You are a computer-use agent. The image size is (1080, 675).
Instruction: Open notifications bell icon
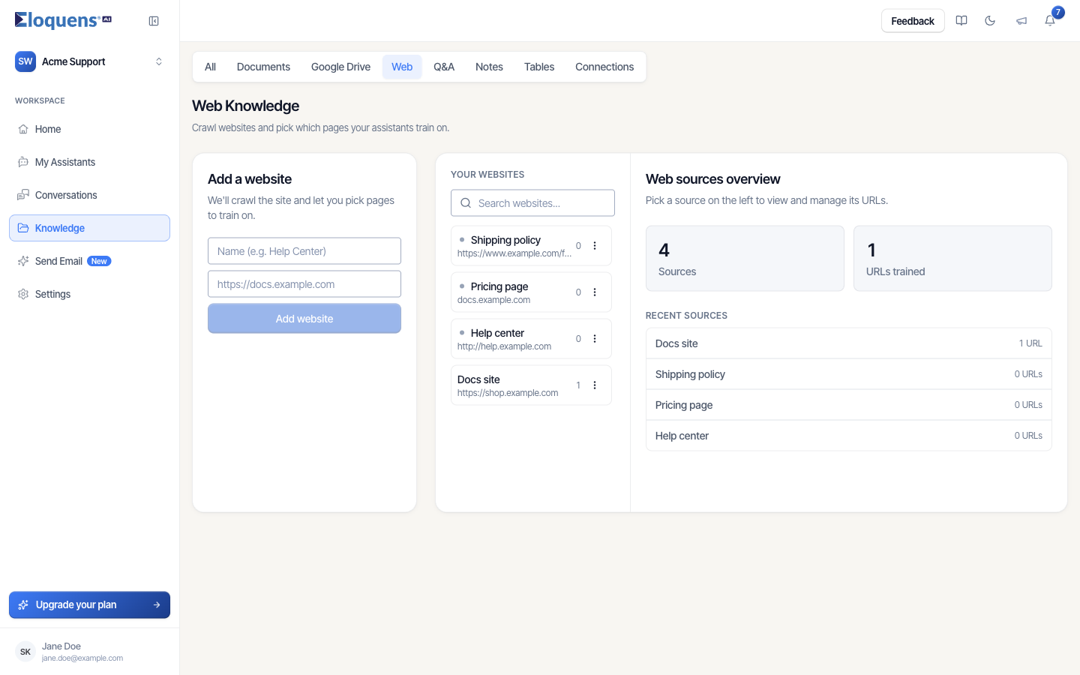pyautogui.click(x=1050, y=21)
